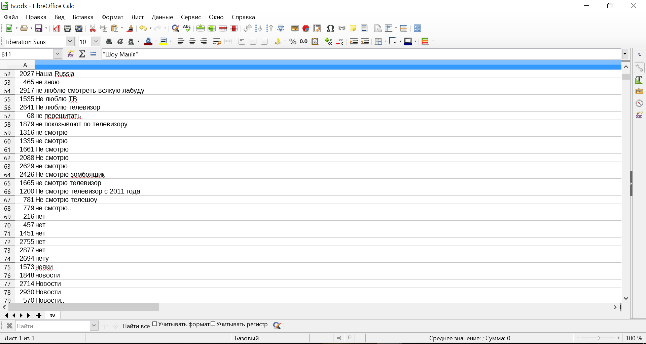
Task: Insert a chart
Action: click(x=306, y=29)
